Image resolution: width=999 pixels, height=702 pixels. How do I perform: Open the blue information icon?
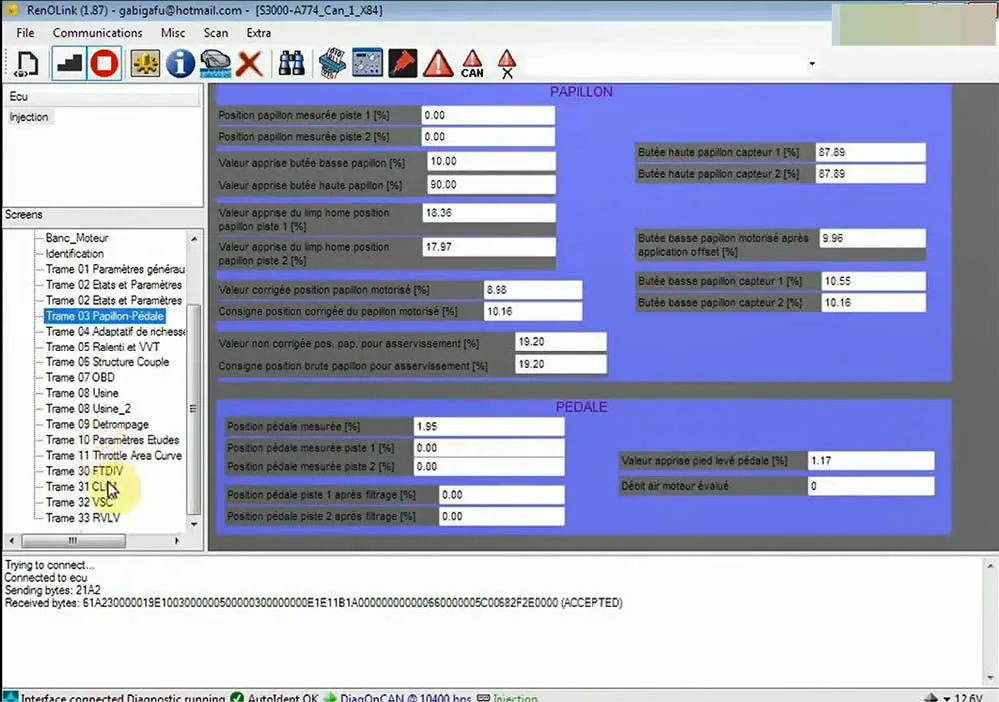coord(180,63)
